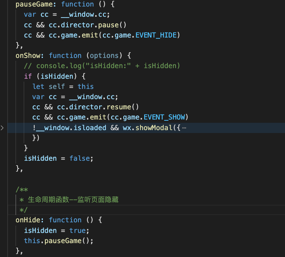Click the EVENT_HIDE constant
Viewport: 285px width, 257px height.
point(156,35)
